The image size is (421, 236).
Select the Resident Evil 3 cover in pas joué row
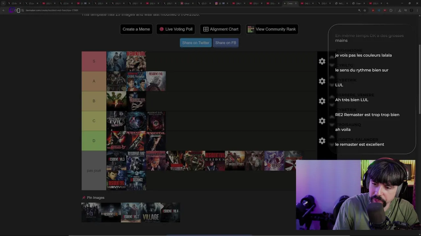[116, 161]
